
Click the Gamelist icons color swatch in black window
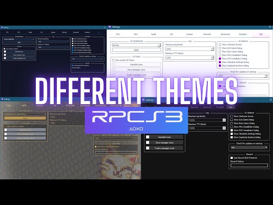[148, 137]
